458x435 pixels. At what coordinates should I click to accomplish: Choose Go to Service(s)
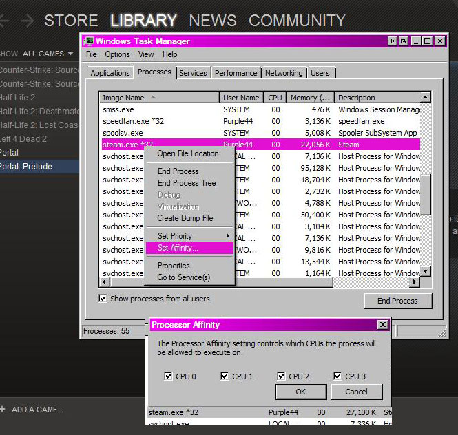click(190, 277)
